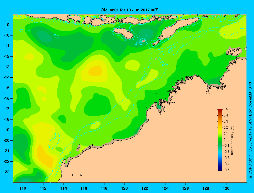Click the colorbar tick label '-0.4'
Screen dimensions: 254x193
point(226,164)
